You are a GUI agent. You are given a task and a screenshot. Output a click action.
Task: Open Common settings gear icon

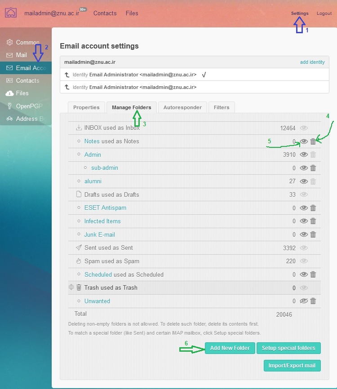pyautogui.click(x=9, y=42)
